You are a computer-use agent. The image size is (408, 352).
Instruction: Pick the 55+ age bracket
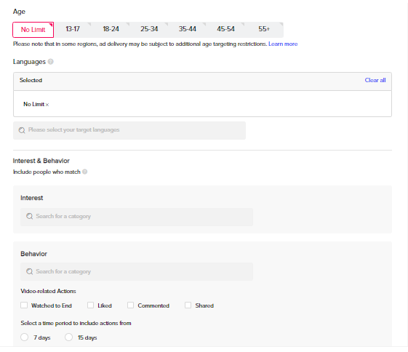pyautogui.click(x=264, y=29)
